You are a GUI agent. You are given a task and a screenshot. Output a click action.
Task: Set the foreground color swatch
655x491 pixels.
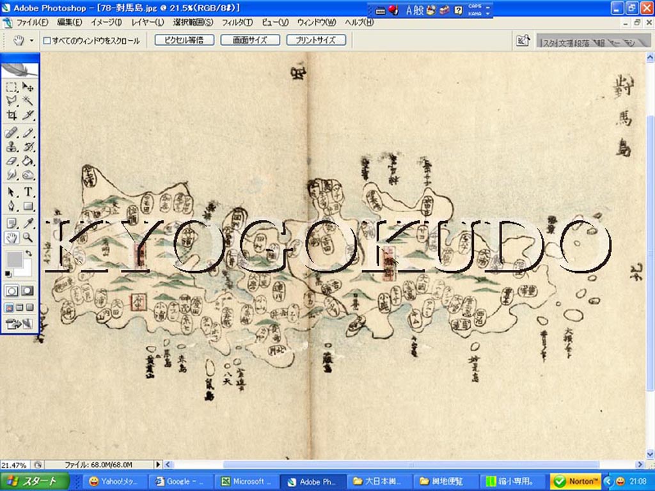pyautogui.click(x=14, y=259)
